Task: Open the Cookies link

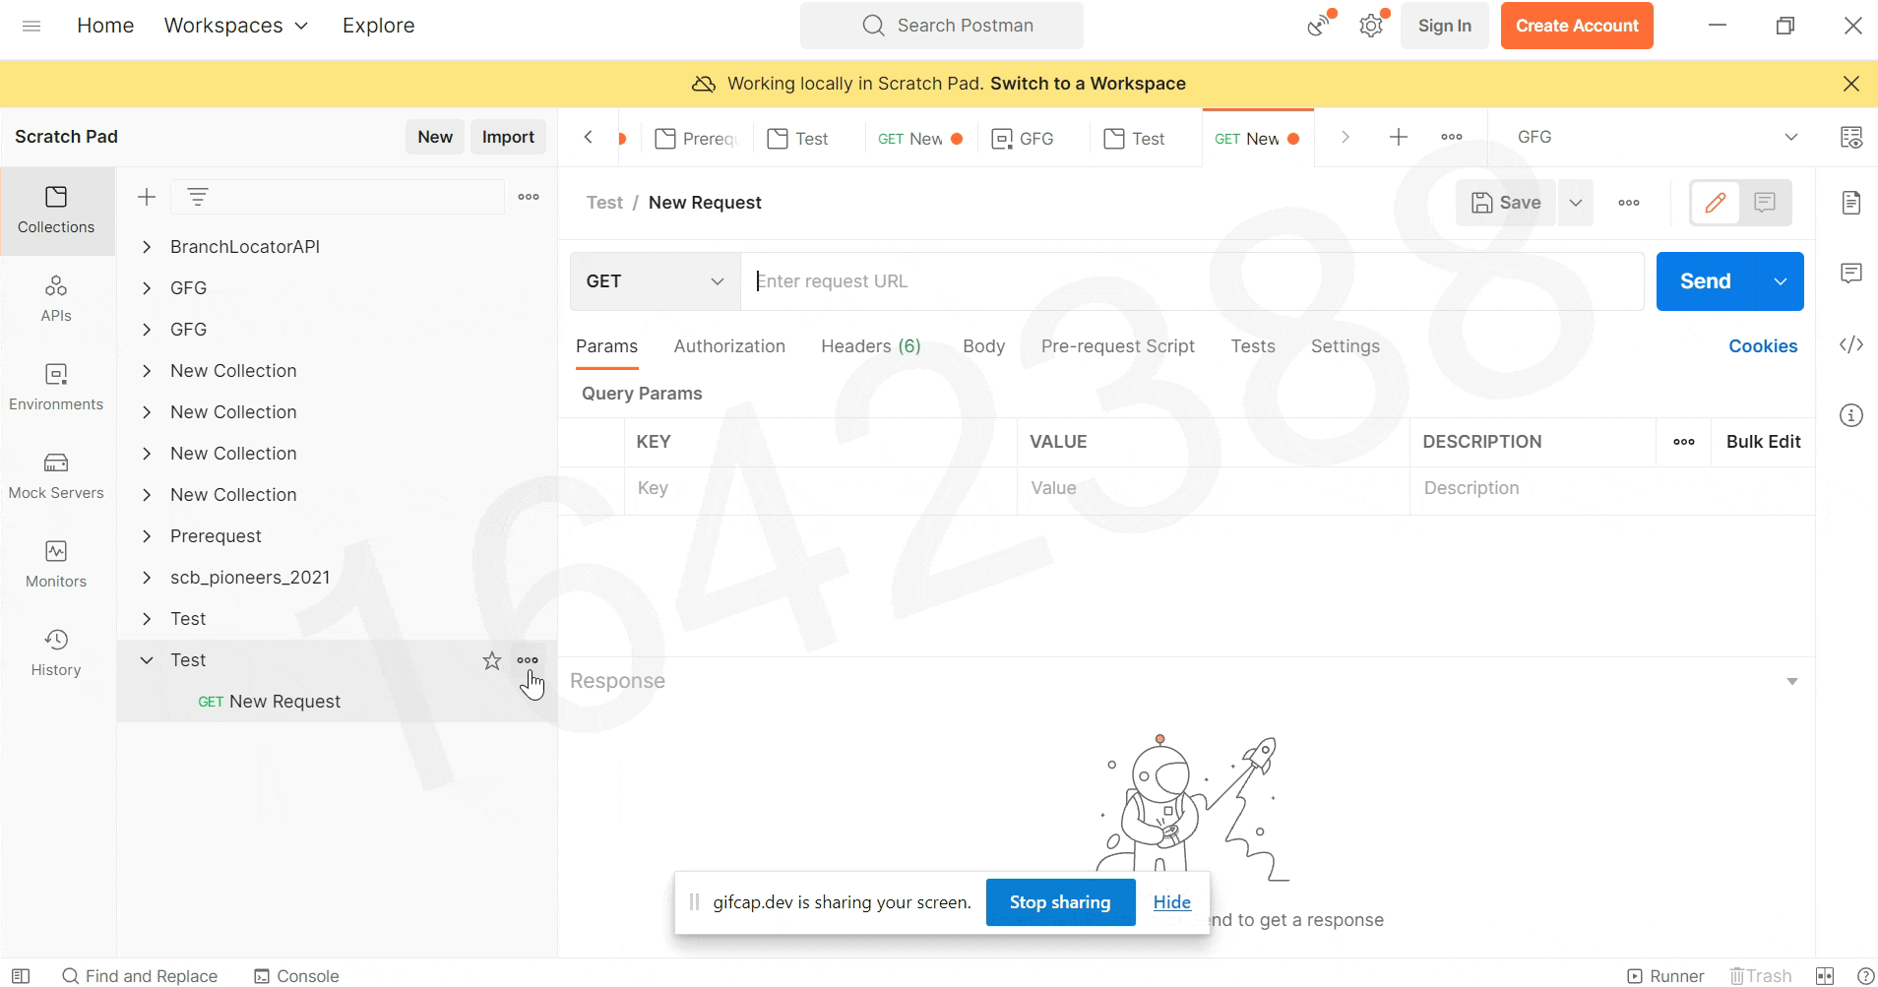Action: [1763, 346]
